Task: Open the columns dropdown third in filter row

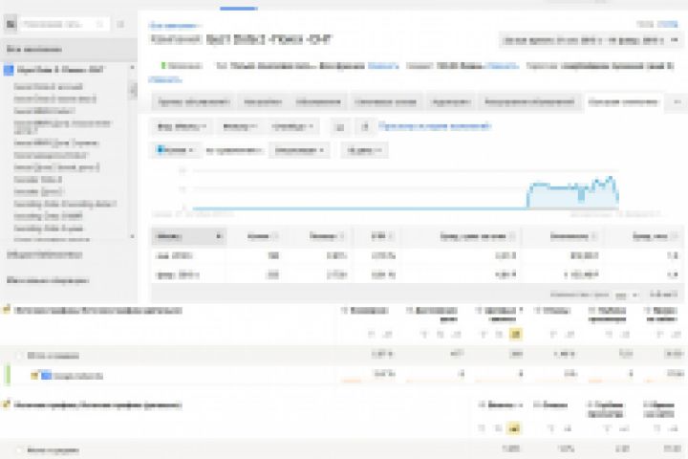Action: point(291,127)
